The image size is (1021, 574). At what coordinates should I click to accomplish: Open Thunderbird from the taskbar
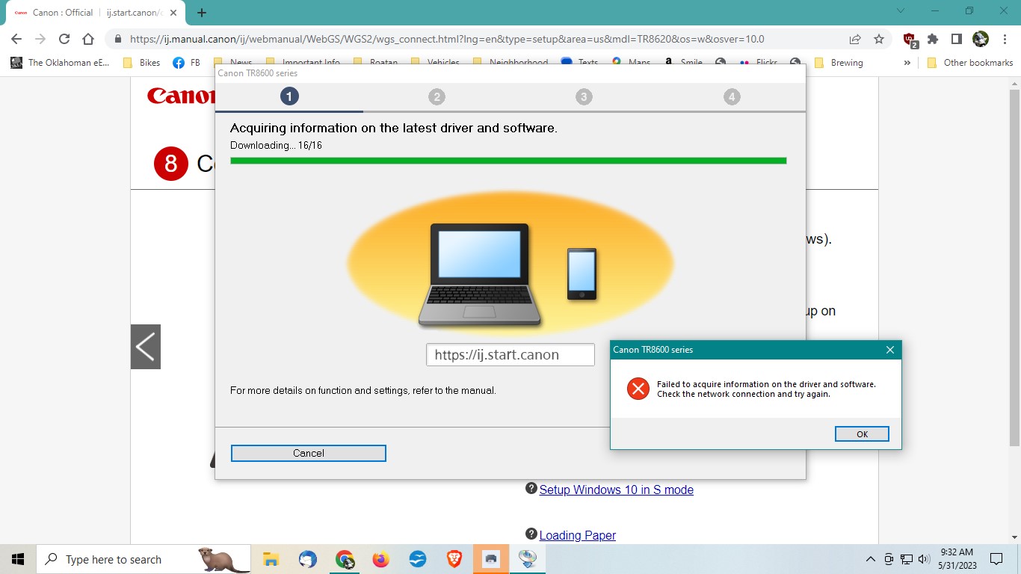tap(307, 559)
